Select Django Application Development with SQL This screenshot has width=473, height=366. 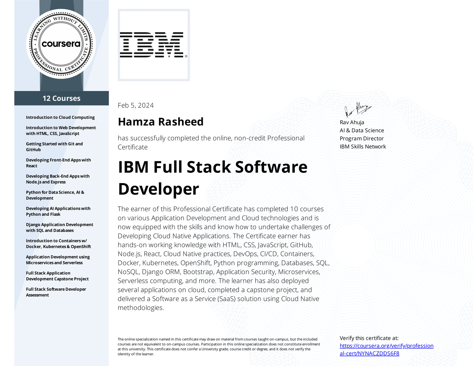(x=59, y=227)
